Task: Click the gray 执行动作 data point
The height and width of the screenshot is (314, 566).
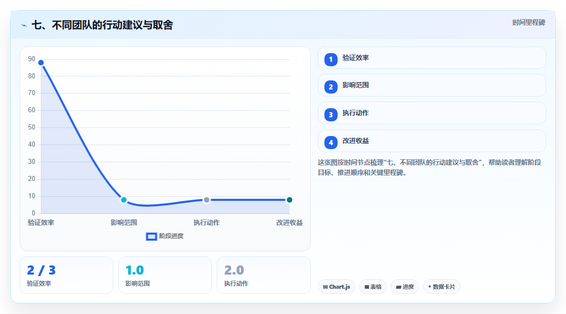Action: [207, 200]
